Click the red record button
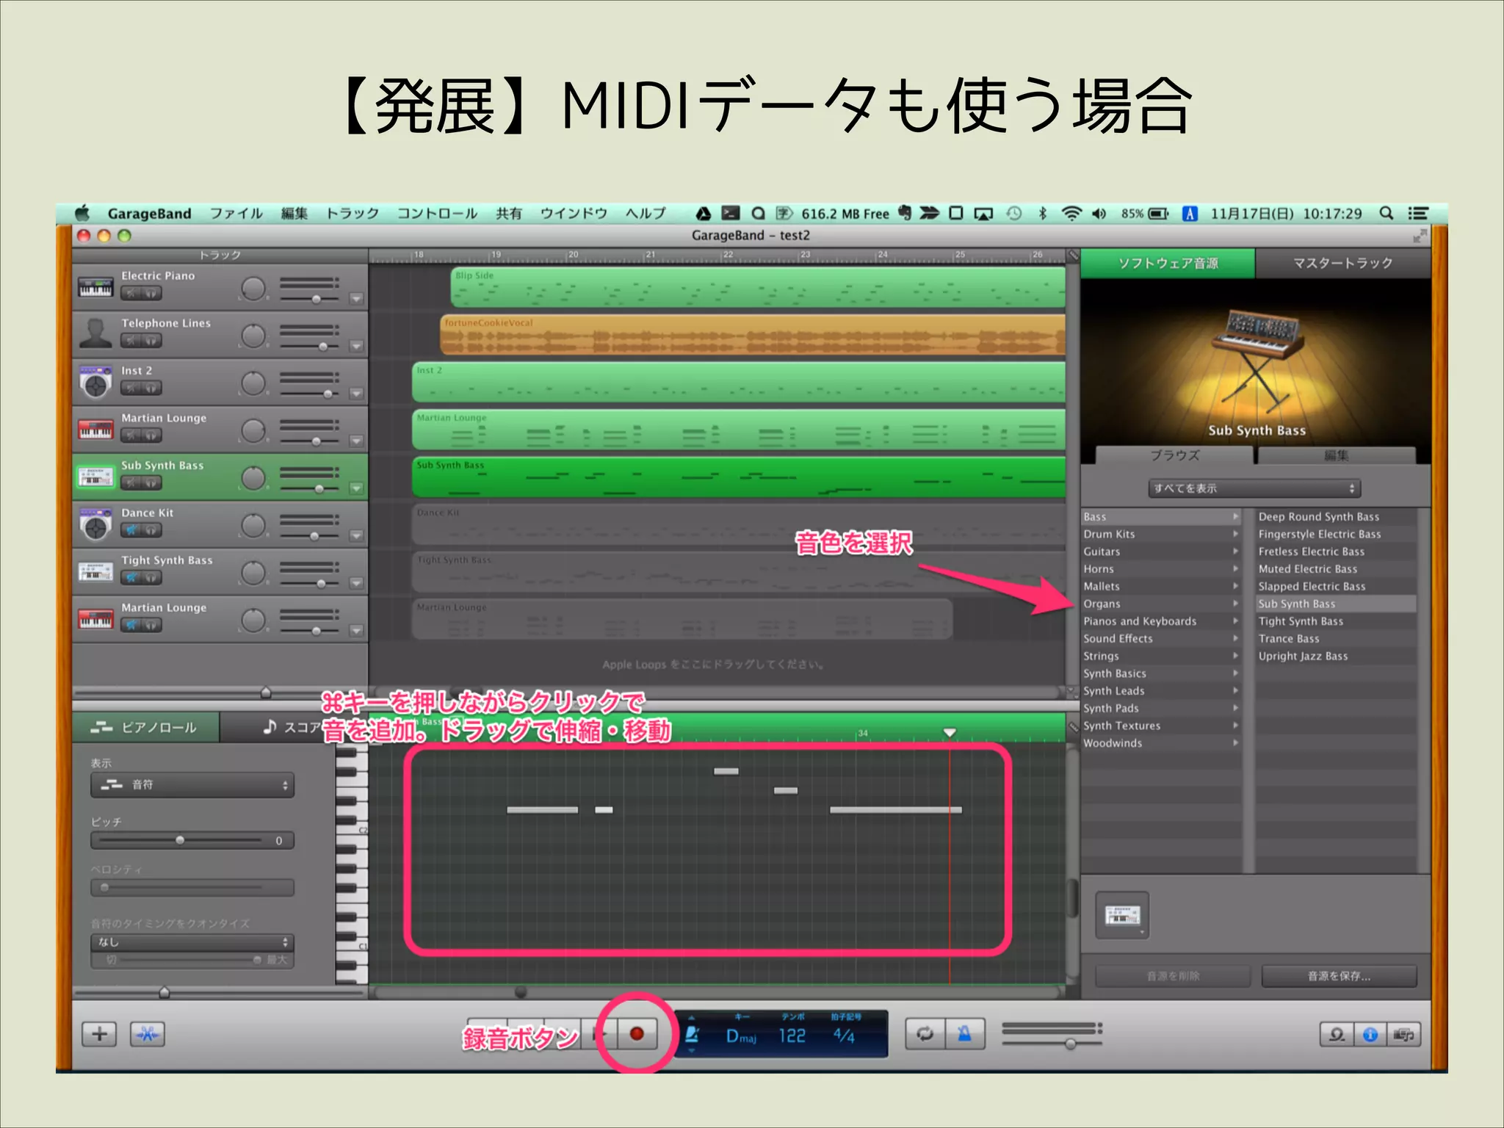Screen dimensions: 1504x1128 click(636, 1034)
